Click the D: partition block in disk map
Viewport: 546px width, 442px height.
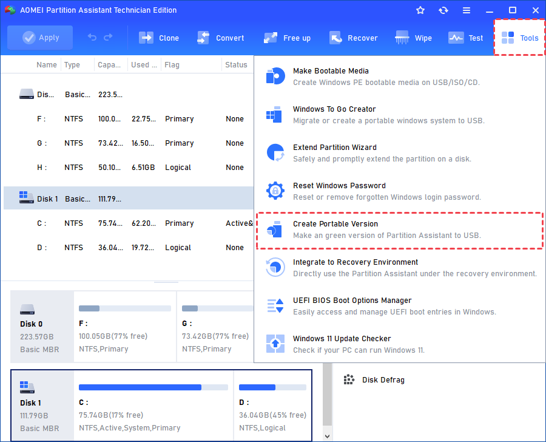pyautogui.click(x=272, y=406)
